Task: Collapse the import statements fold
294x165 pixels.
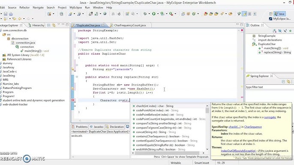Action: tap(77, 38)
